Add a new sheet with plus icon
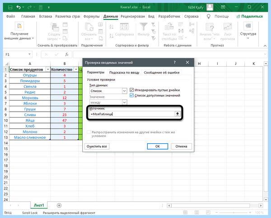271x218 pixels. [x=59, y=205]
